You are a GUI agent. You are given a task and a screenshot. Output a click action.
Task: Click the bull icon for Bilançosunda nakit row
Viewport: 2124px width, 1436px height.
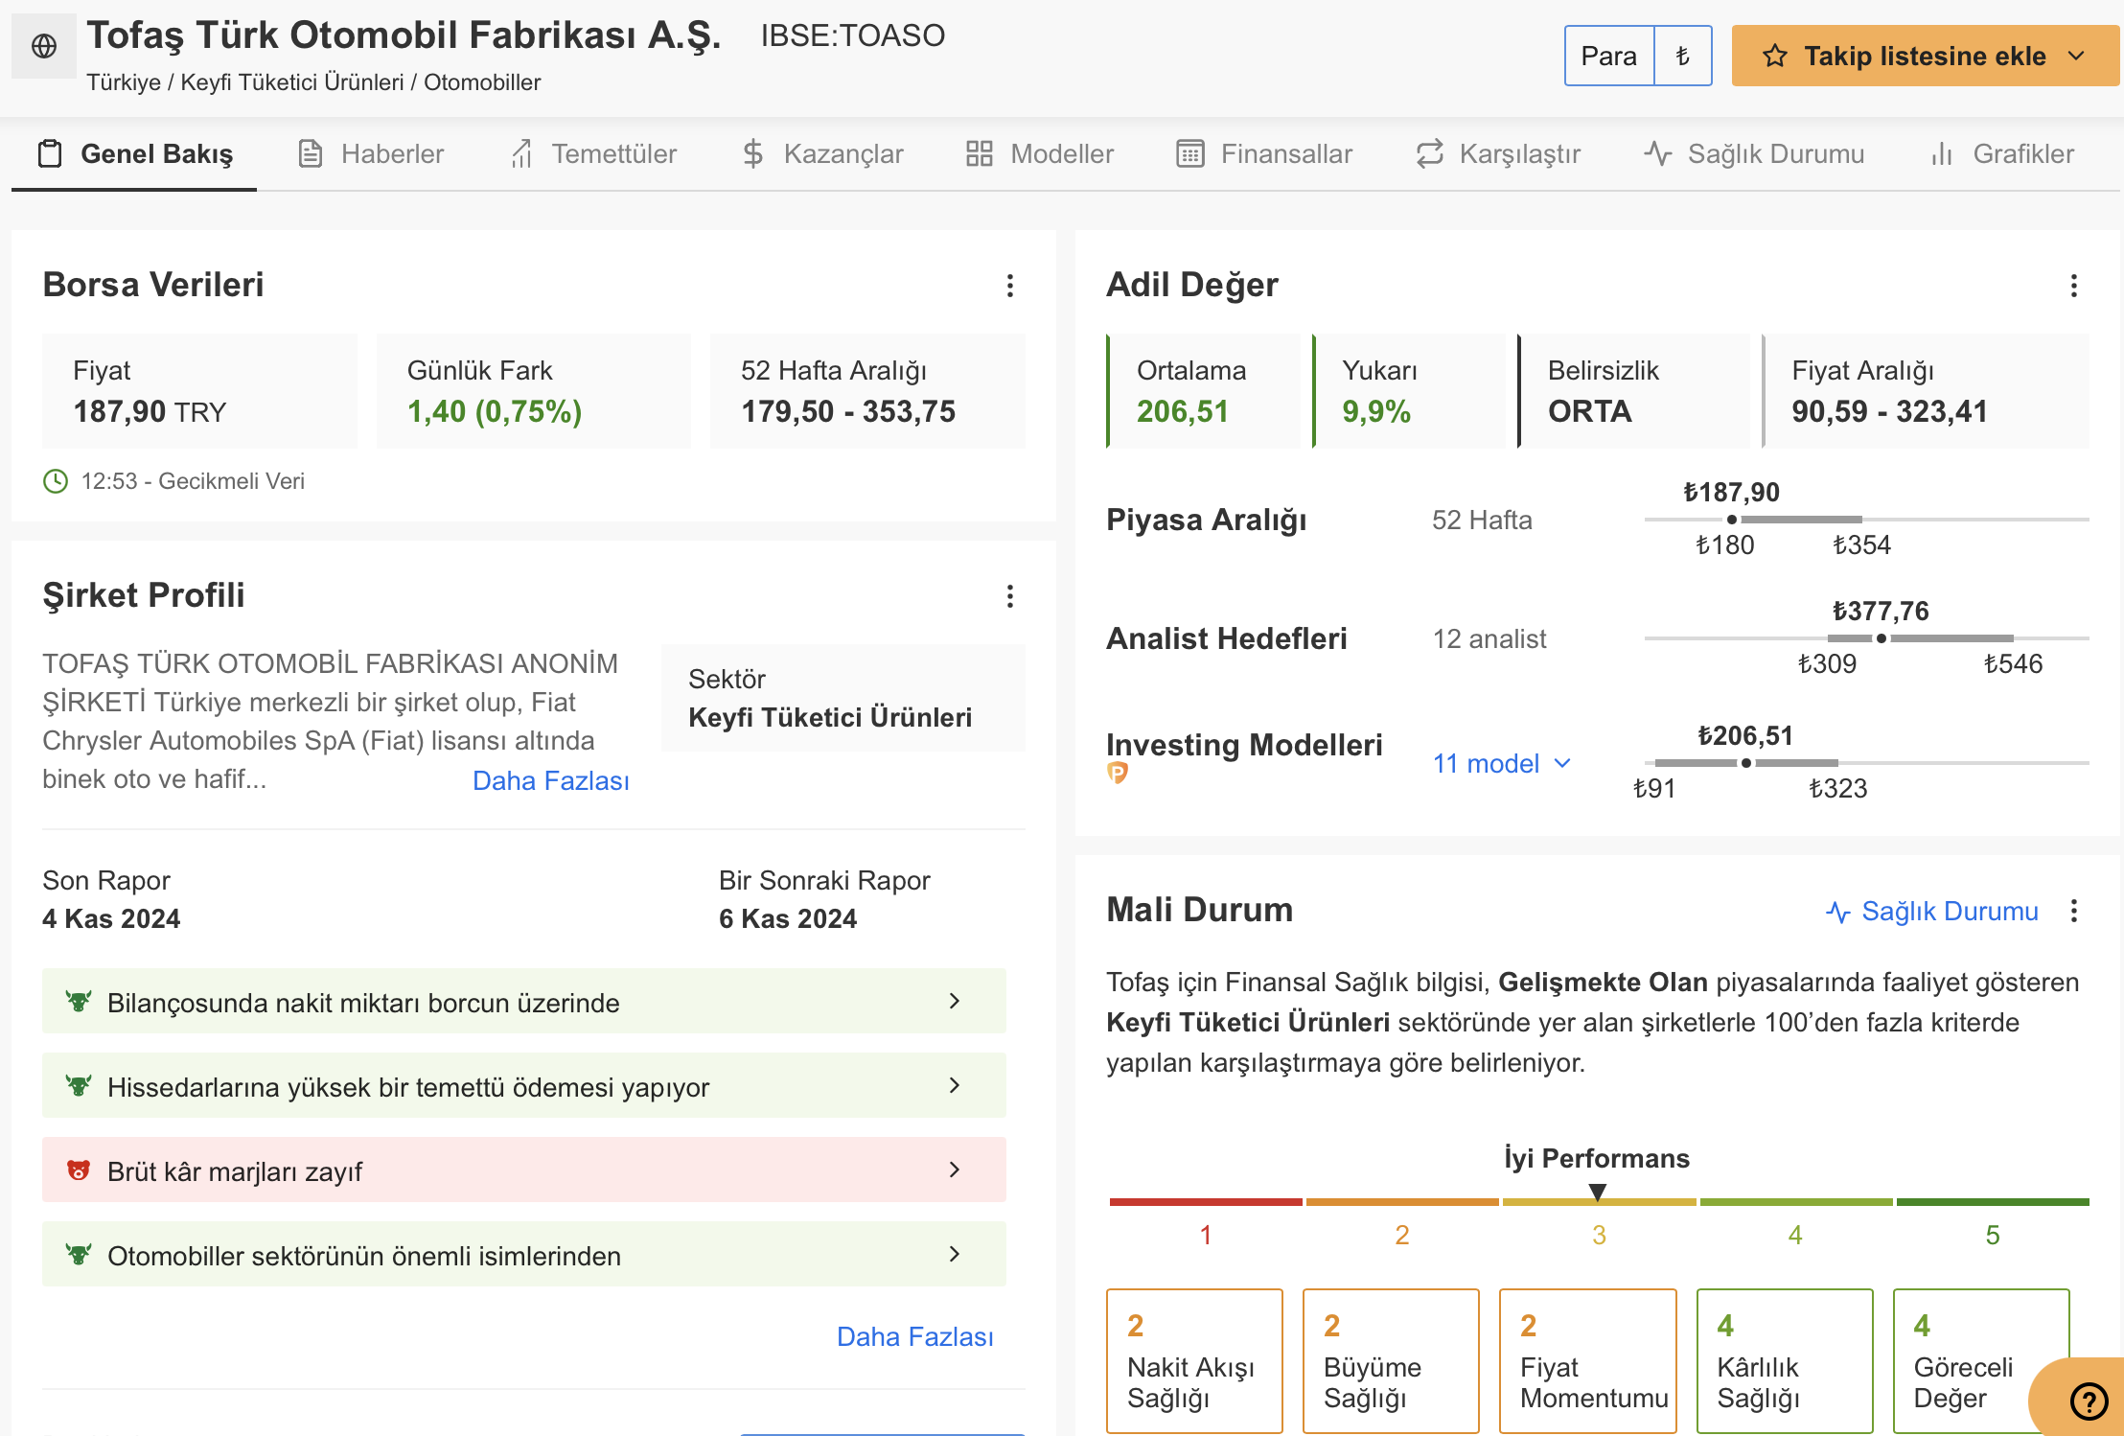click(x=79, y=1002)
